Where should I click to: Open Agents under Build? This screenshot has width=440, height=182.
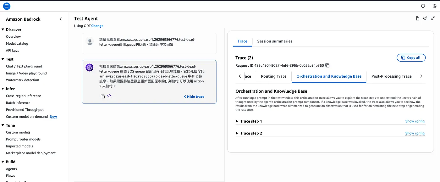tap(12, 169)
